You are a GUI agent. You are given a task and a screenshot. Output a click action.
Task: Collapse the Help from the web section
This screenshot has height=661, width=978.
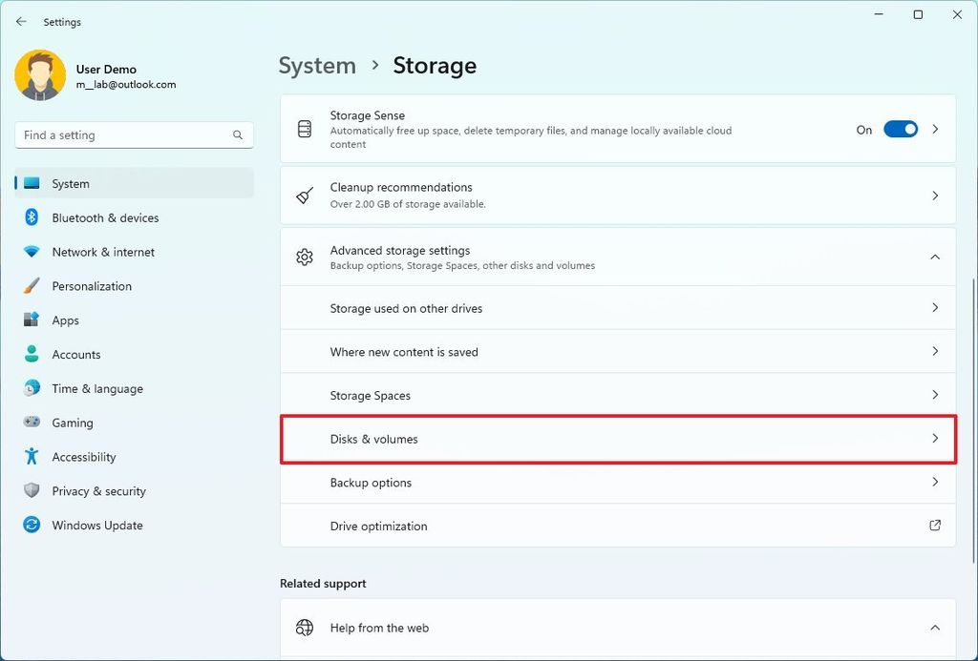pyautogui.click(x=934, y=628)
